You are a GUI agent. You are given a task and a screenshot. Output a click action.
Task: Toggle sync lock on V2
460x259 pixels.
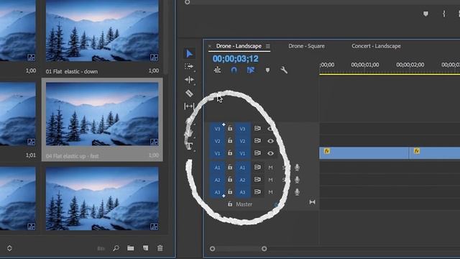tap(257, 141)
